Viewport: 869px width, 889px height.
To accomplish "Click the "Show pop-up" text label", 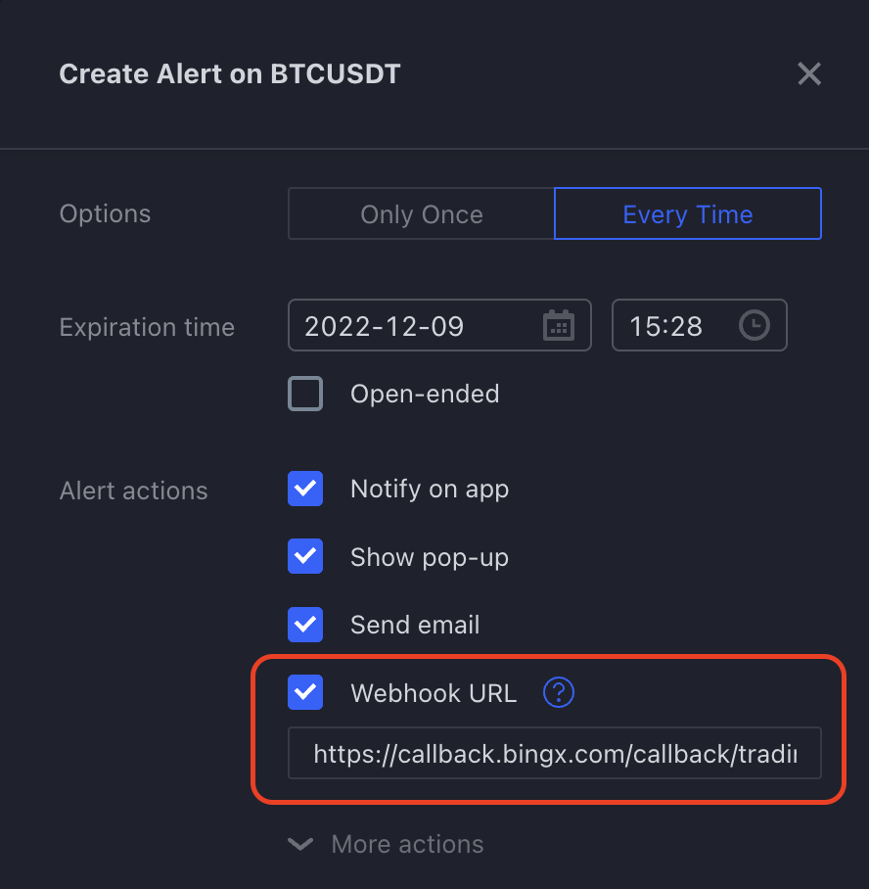I will coord(430,557).
